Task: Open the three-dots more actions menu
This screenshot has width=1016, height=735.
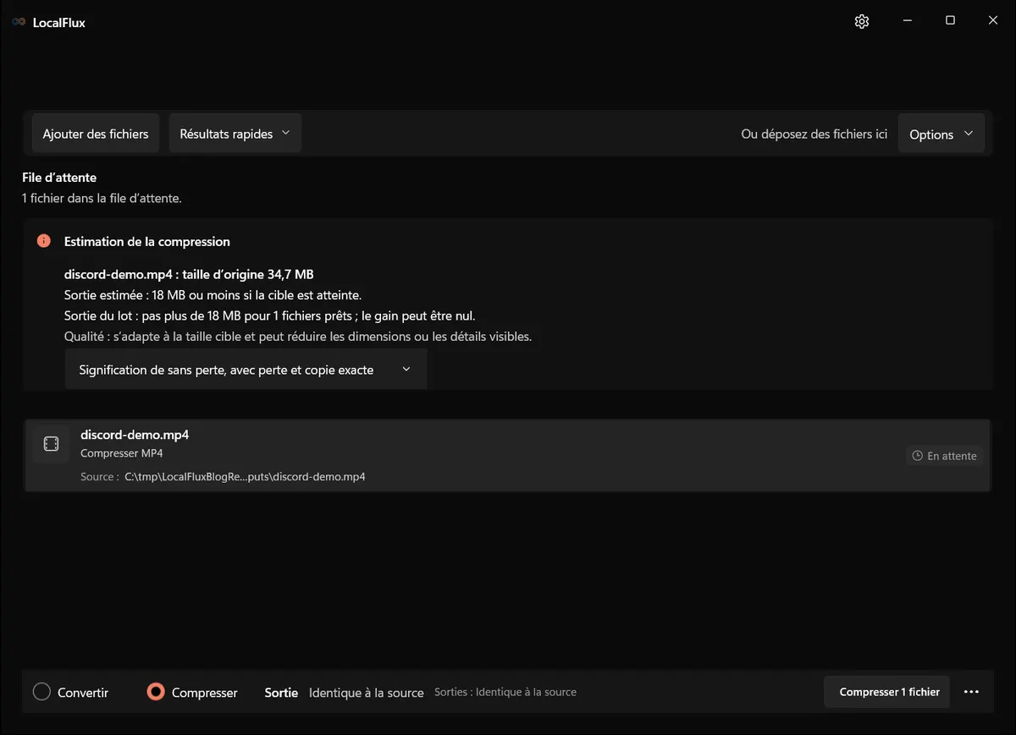Action: click(x=971, y=692)
